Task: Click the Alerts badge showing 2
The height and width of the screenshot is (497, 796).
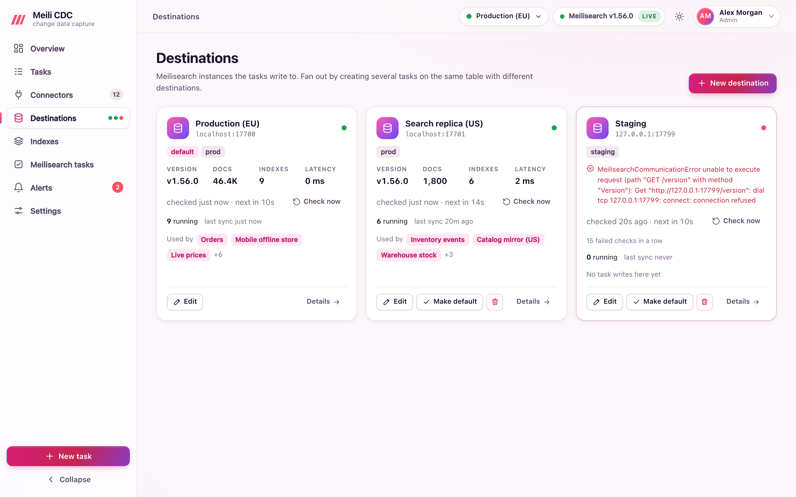Action: (x=117, y=187)
